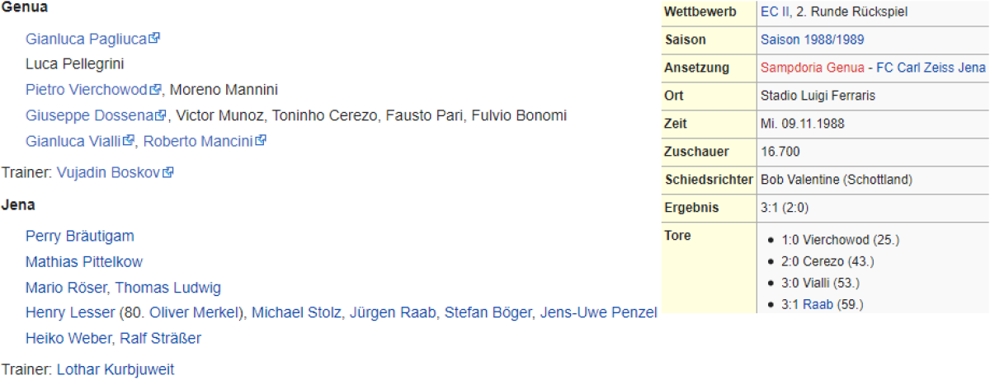Follow the Mathias Pittelkow link

[84, 262]
